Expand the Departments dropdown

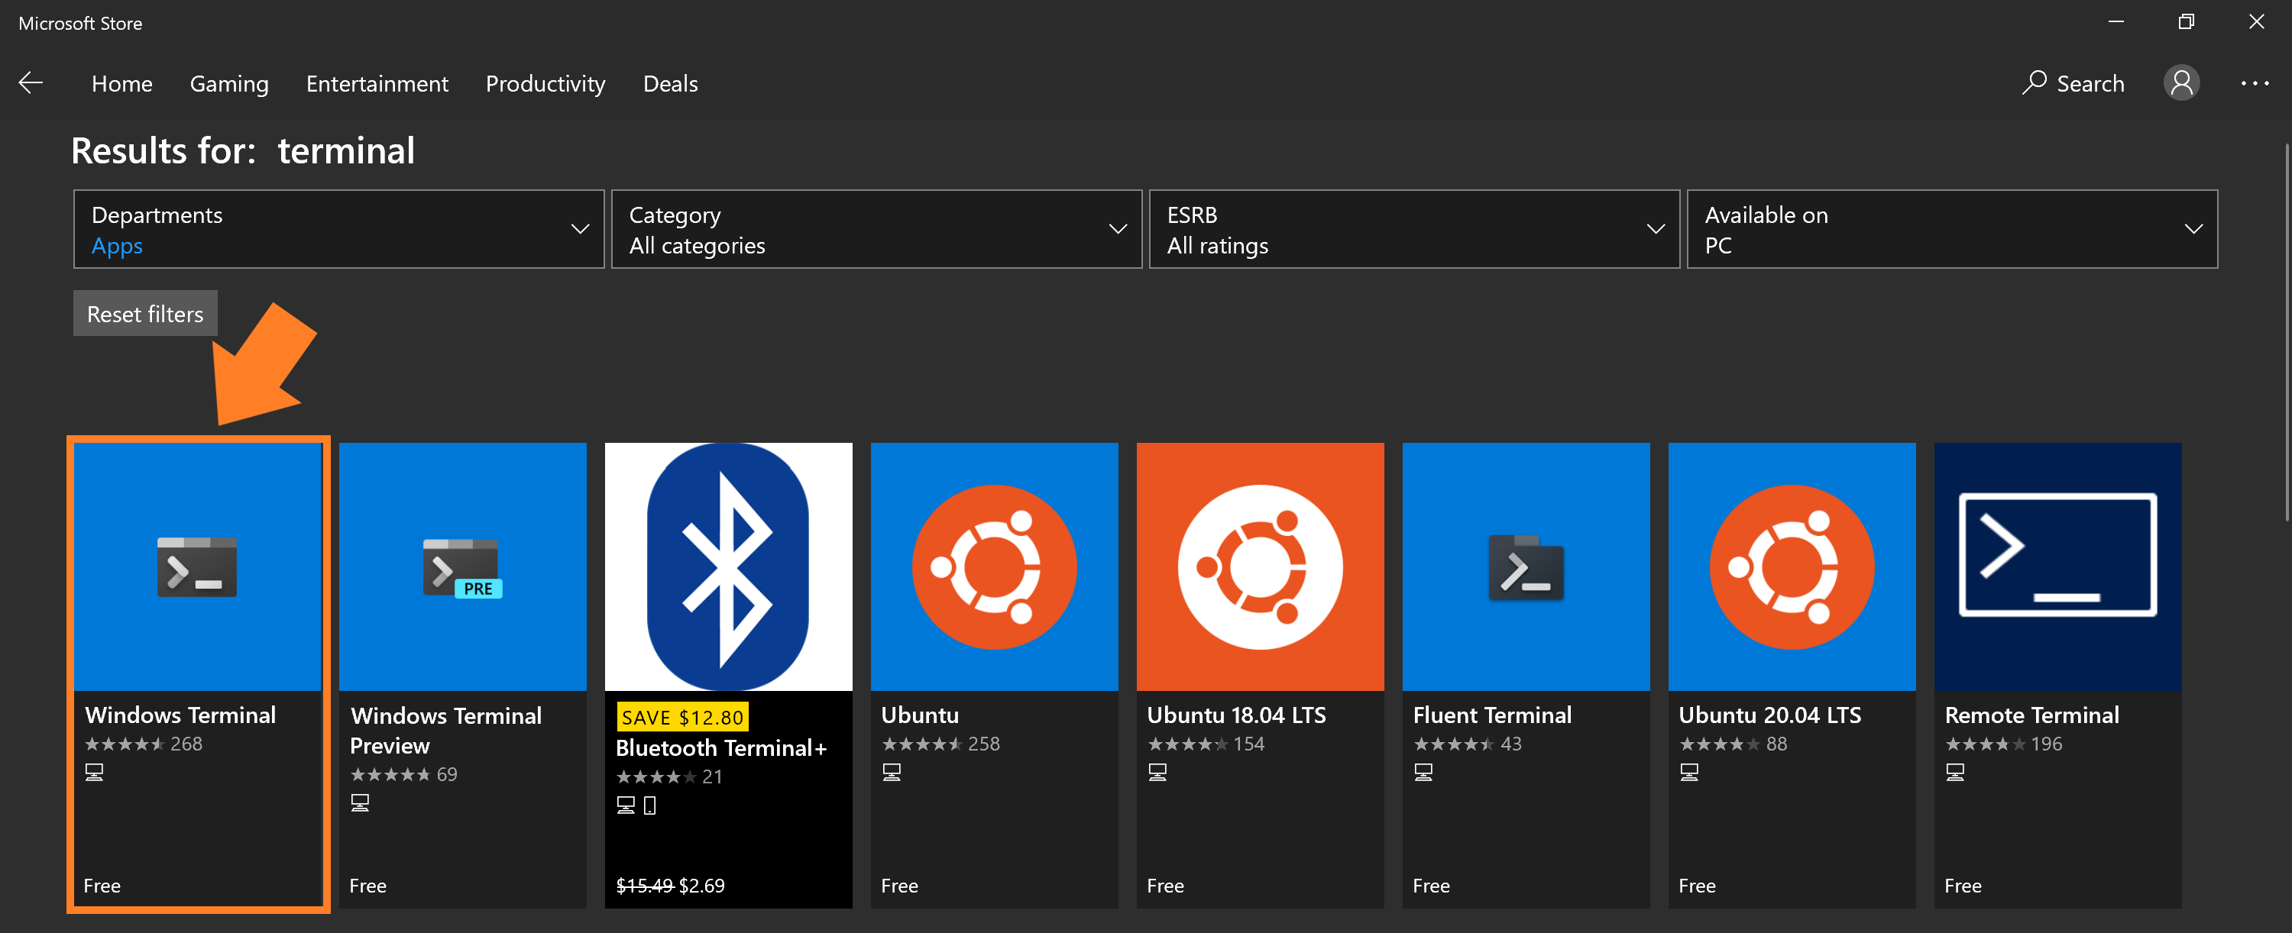click(338, 228)
